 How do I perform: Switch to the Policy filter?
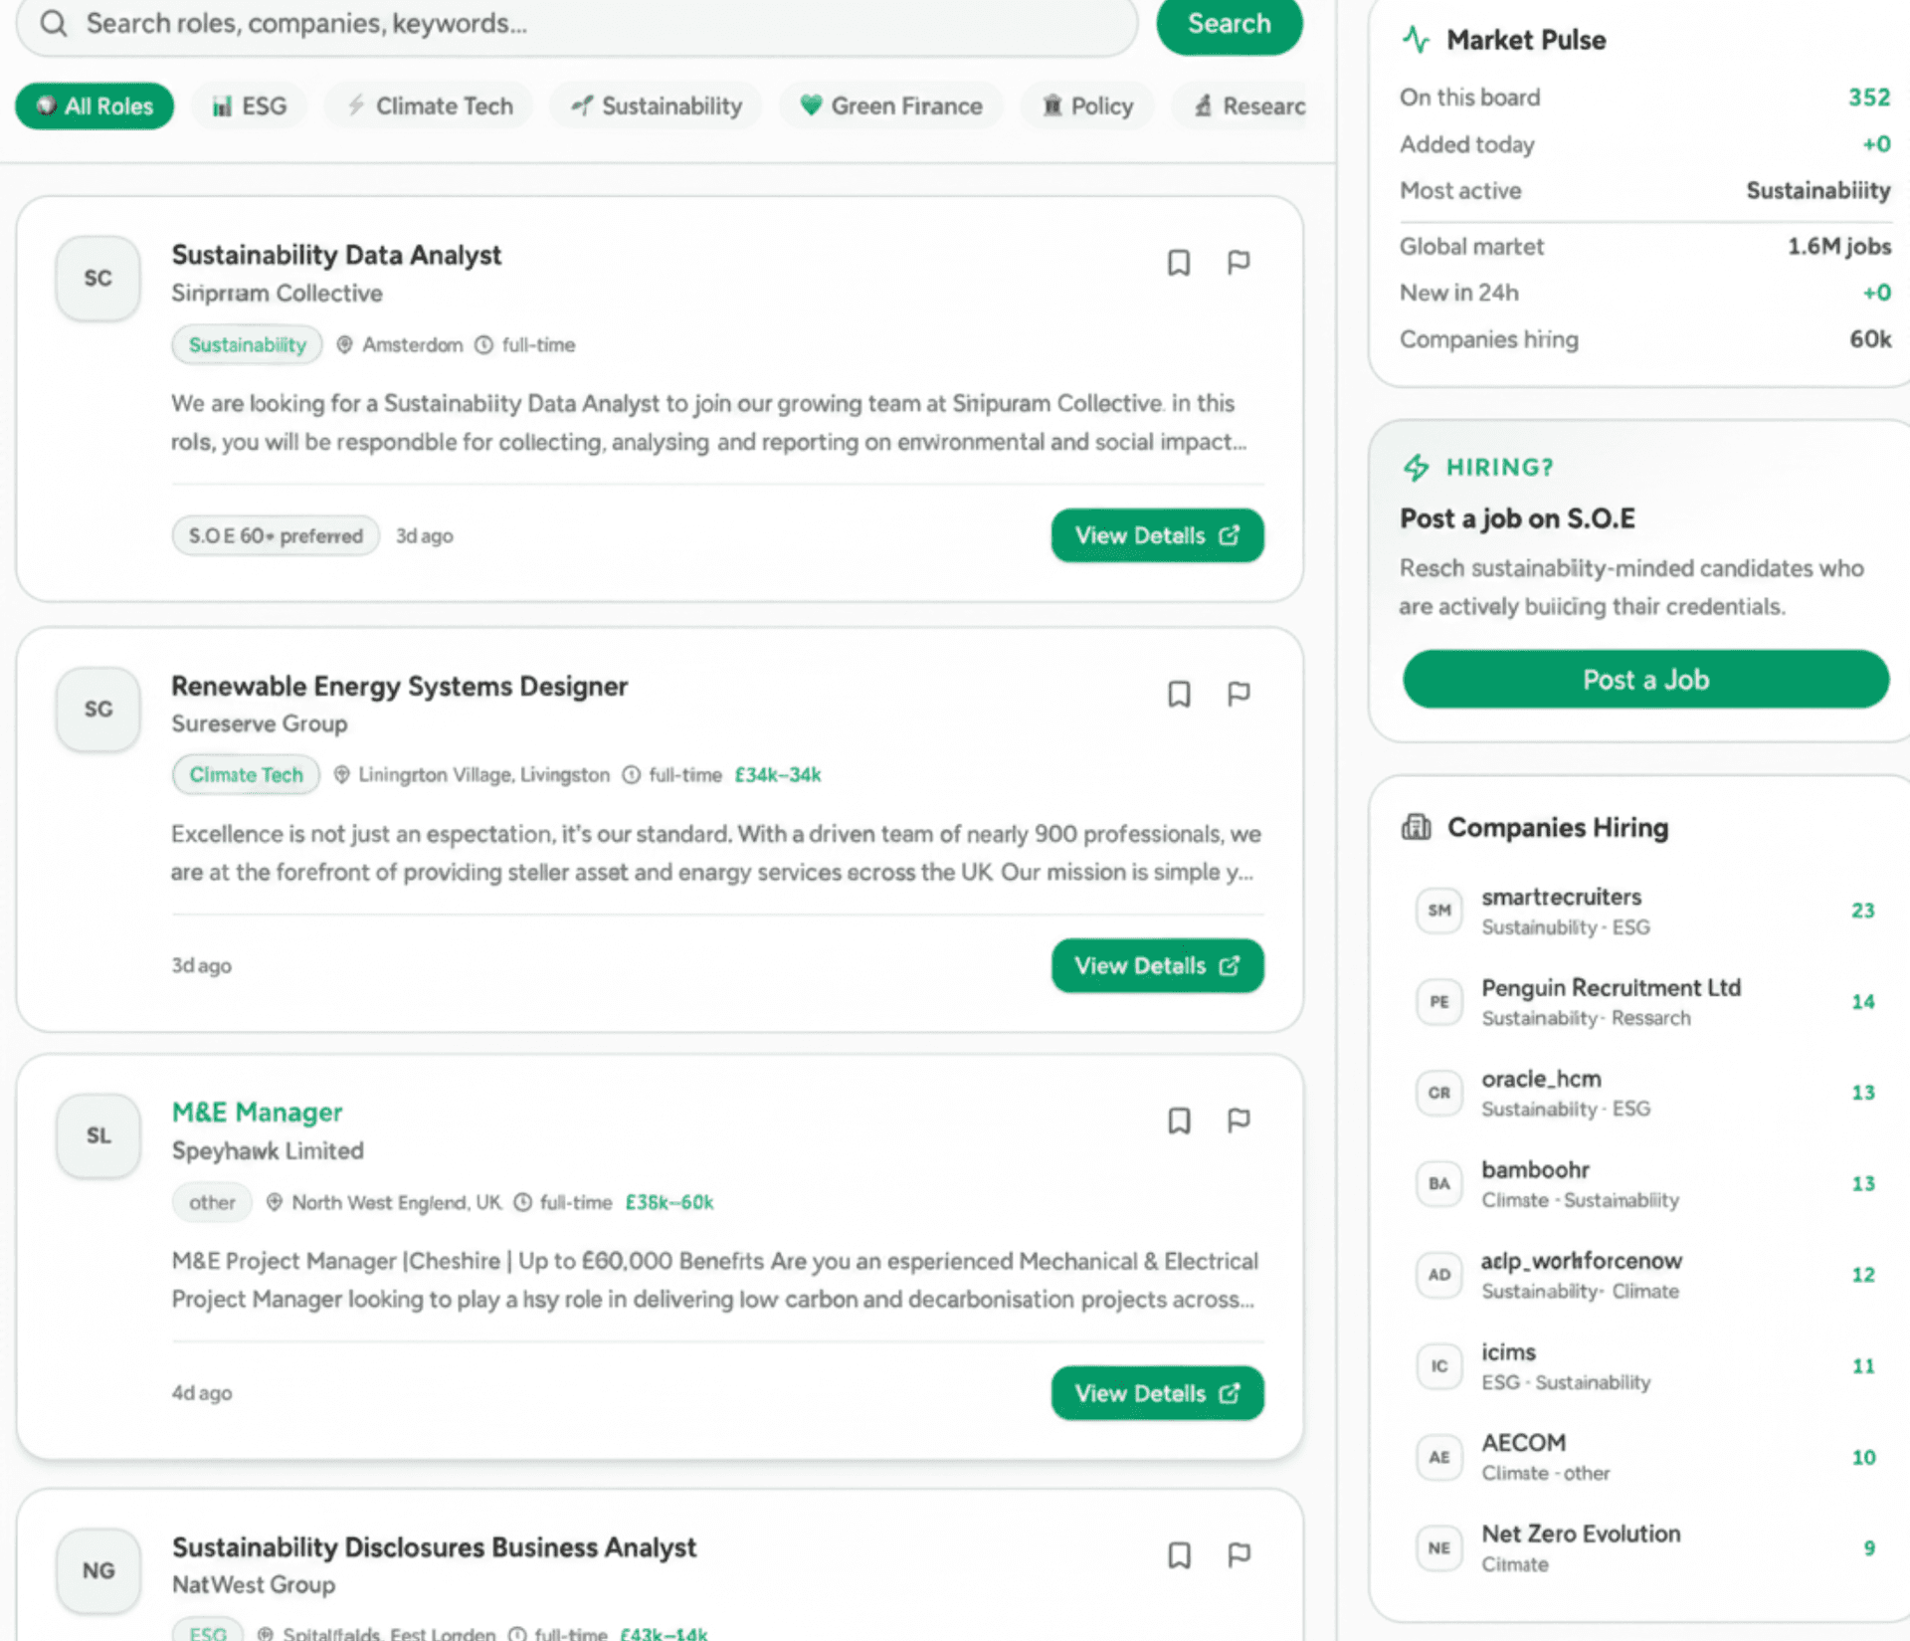(1087, 105)
